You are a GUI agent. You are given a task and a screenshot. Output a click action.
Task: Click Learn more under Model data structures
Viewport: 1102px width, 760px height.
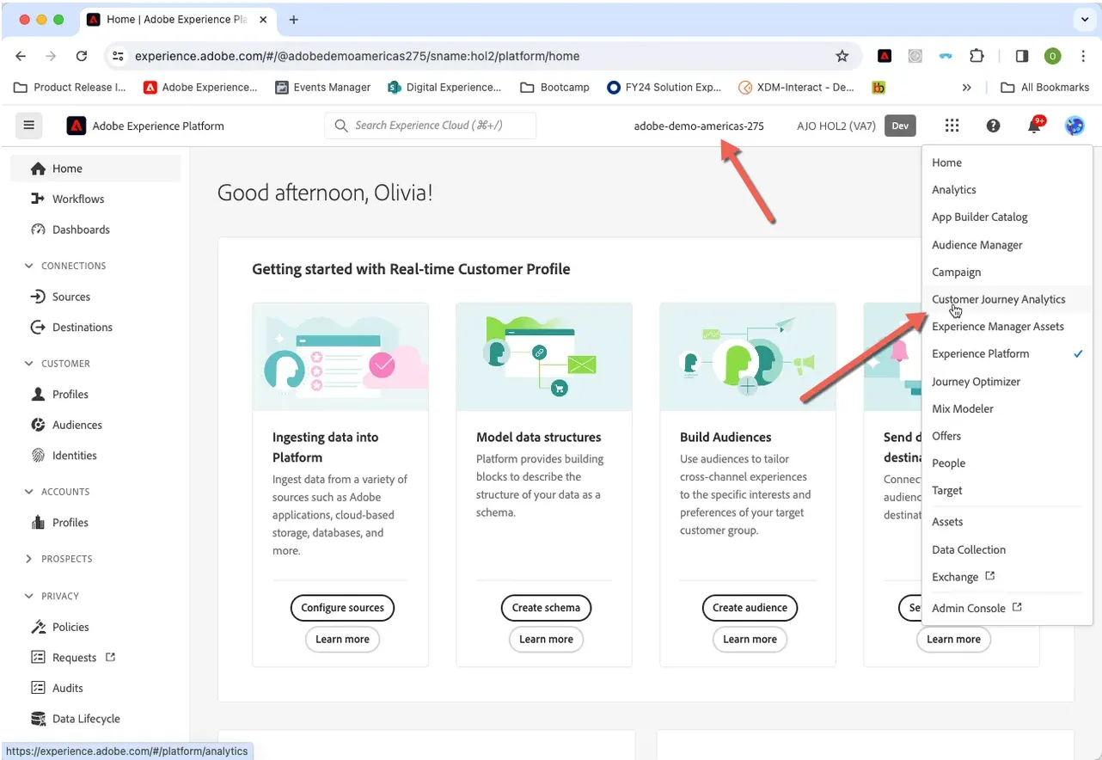pyautogui.click(x=546, y=639)
